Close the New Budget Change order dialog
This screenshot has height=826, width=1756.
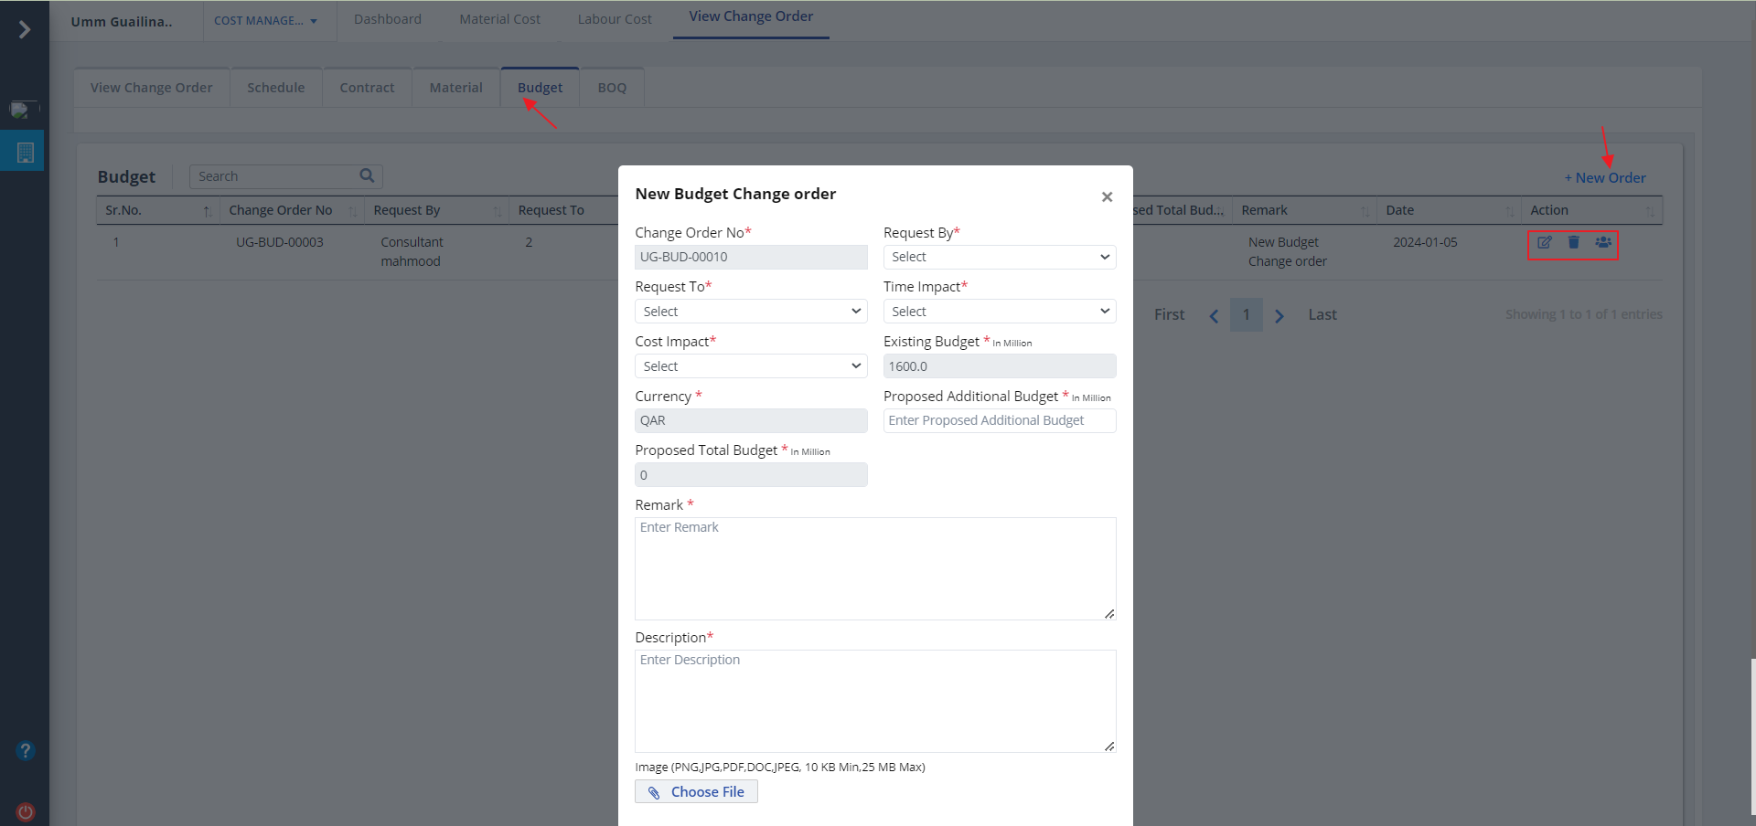(x=1107, y=197)
